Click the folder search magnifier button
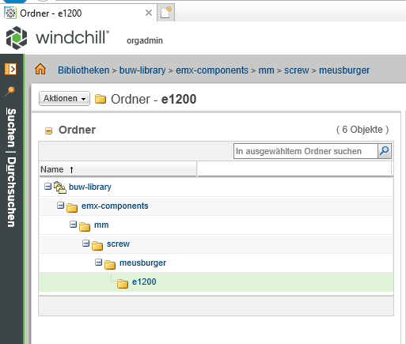The height and width of the screenshot is (344, 406). coord(385,151)
